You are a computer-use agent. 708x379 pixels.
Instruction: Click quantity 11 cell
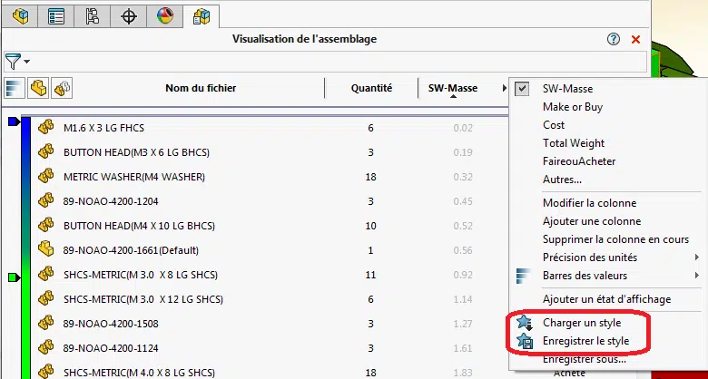tap(370, 275)
